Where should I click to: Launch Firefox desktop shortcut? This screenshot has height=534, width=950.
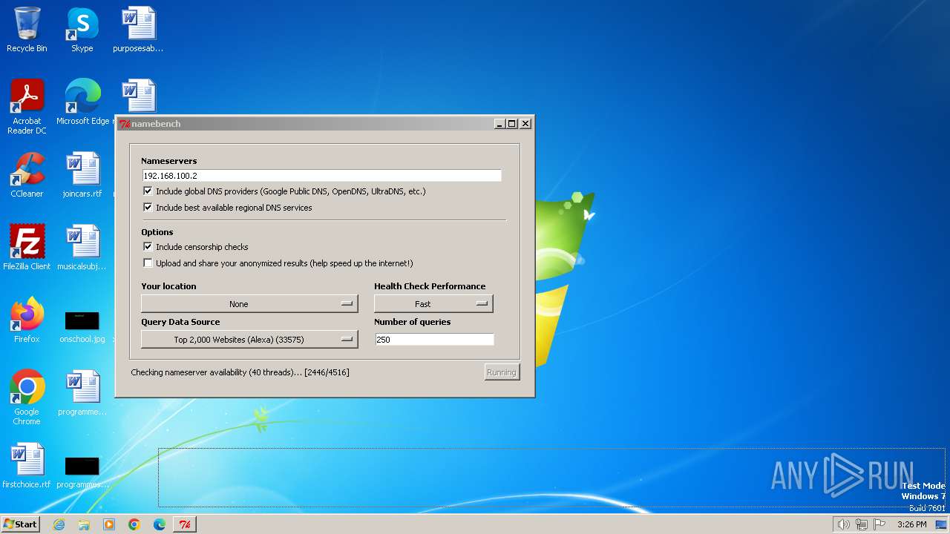pyautogui.click(x=27, y=320)
